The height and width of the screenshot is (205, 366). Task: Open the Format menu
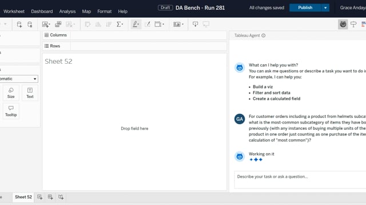[x=104, y=11]
